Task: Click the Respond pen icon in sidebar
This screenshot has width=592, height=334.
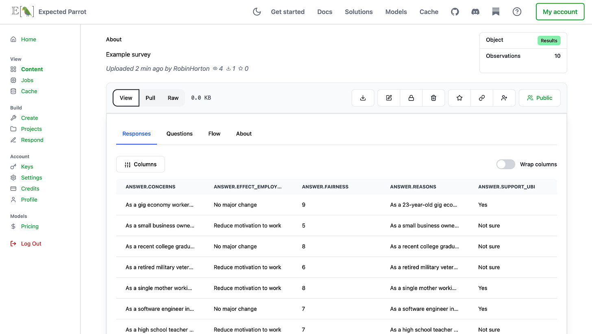Action: pos(13,140)
